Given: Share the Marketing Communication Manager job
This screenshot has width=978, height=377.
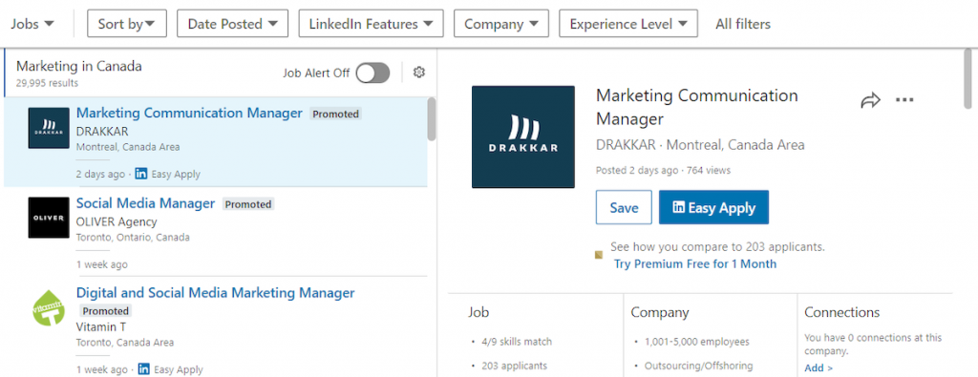Looking at the screenshot, I should pyautogui.click(x=870, y=100).
